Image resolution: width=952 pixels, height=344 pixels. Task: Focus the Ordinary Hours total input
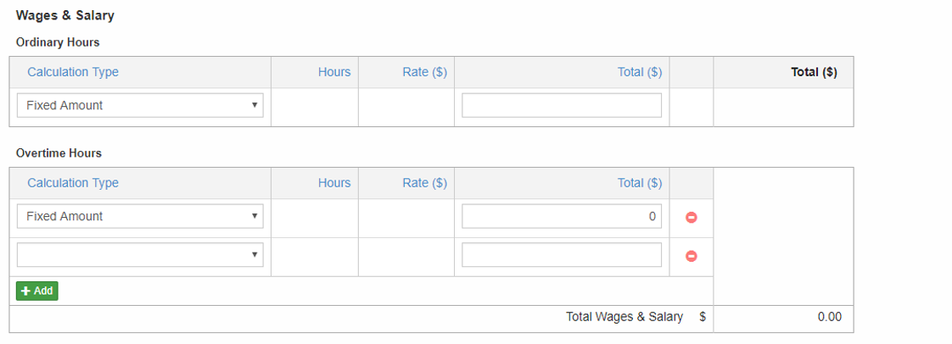561,106
